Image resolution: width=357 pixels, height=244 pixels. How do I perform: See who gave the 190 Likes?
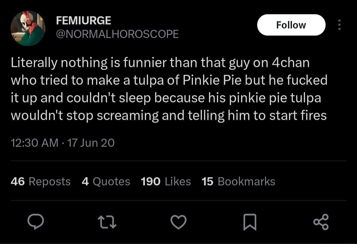(165, 181)
